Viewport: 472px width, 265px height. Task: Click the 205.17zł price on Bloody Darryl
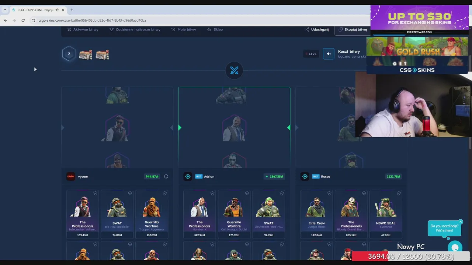[351, 235]
